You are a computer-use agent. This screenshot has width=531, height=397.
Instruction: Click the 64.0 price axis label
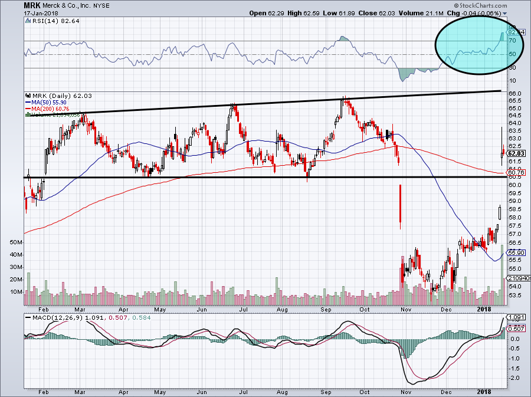coord(514,123)
